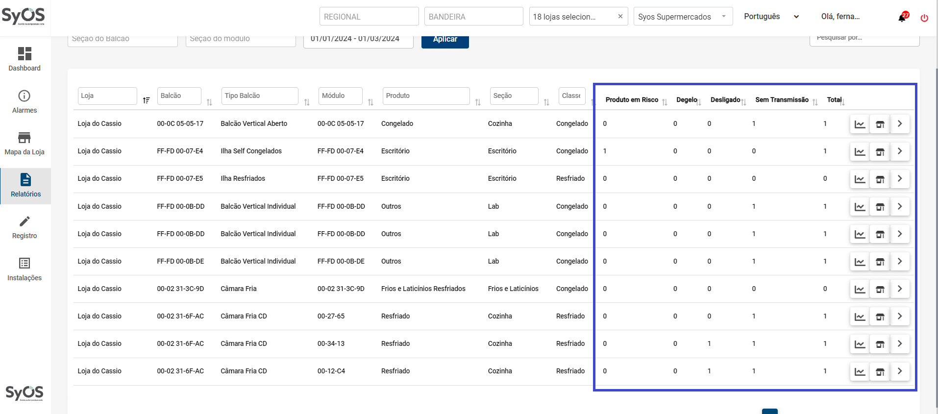Sort by Loja column icon
This screenshot has height=414, width=938.
click(146, 100)
